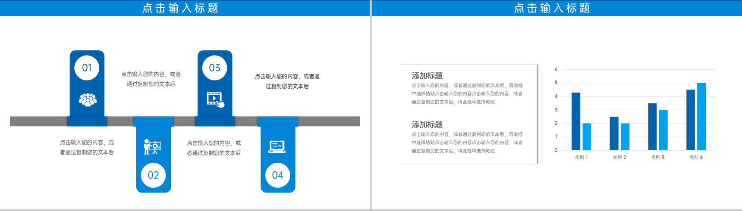Click the 类别 3 axis label

[x=658, y=158]
